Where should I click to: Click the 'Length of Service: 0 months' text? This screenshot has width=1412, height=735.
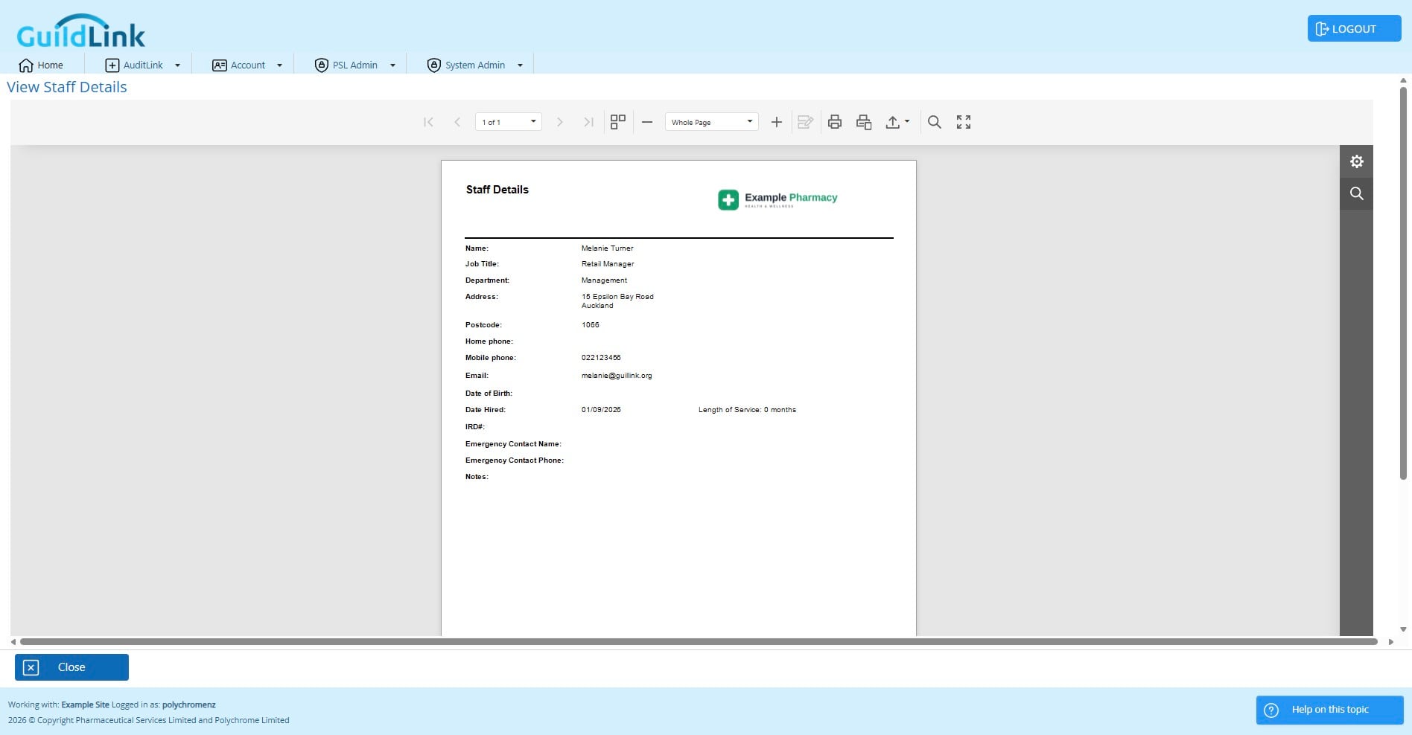[x=747, y=410]
